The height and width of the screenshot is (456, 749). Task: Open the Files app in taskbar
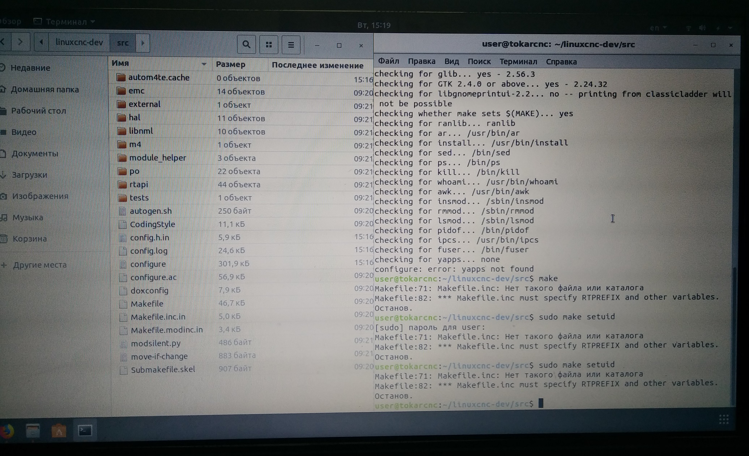(x=33, y=431)
